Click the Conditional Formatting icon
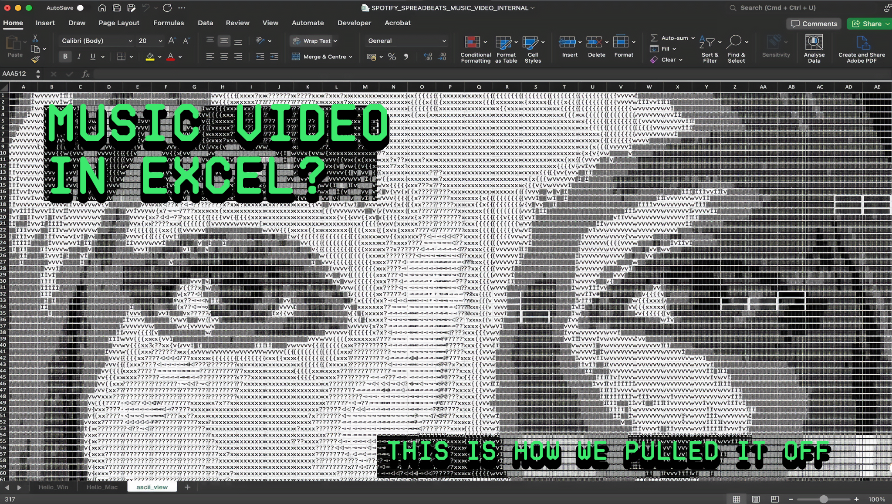 [472, 42]
